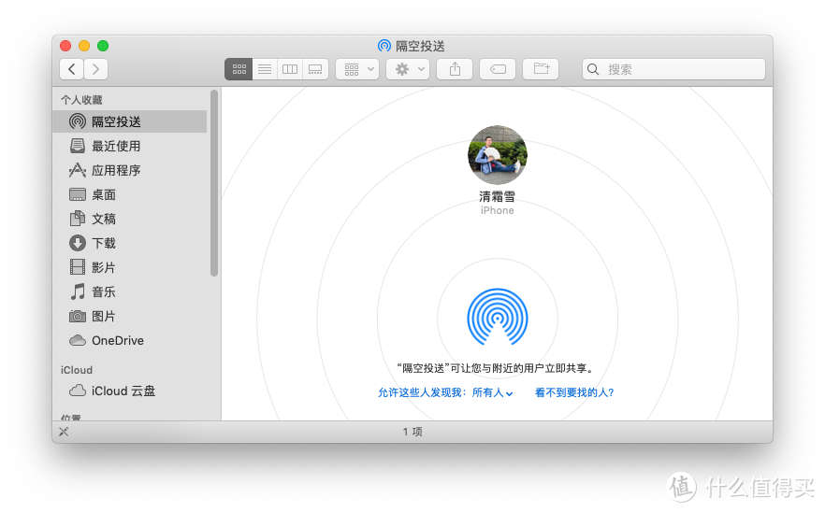This screenshot has height=512, width=825.
Task: Open iCloud 云盘 in the sidebar
Action: point(130,391)
